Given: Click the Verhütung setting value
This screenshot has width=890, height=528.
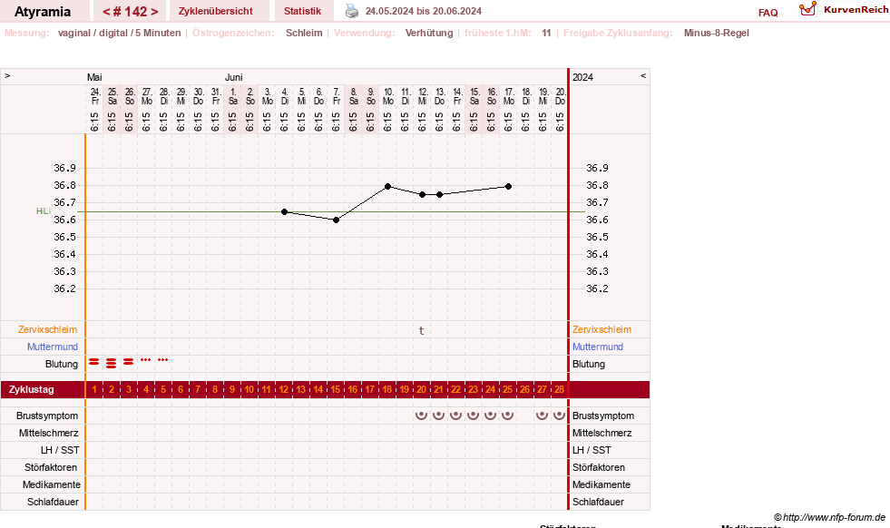Looking at the screenshot, I should point(429,33).
